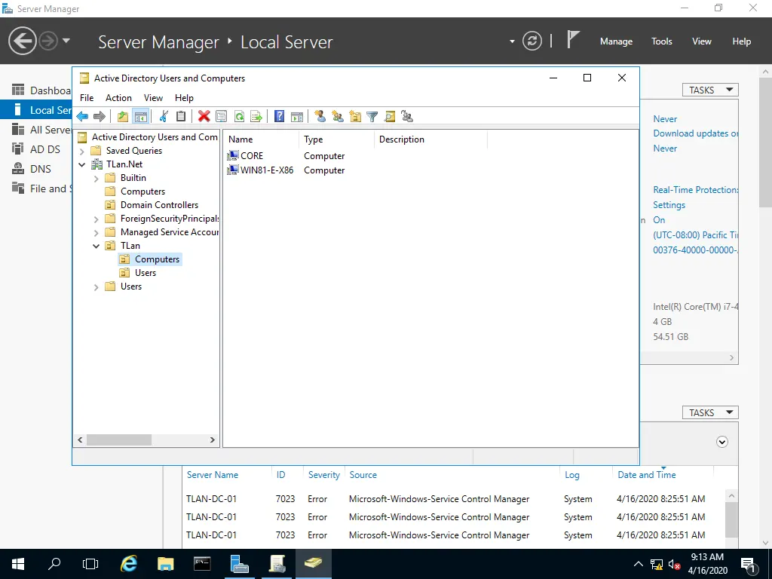Click the gray Forward arrow in ADUC toolbar
The height and width of the screenshot is (579, 772).
click(100, 117)
